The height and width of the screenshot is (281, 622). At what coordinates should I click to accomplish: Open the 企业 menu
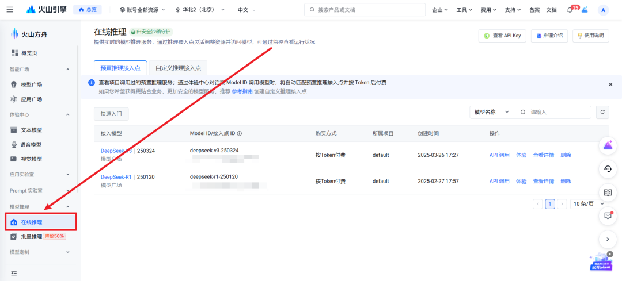440,10
